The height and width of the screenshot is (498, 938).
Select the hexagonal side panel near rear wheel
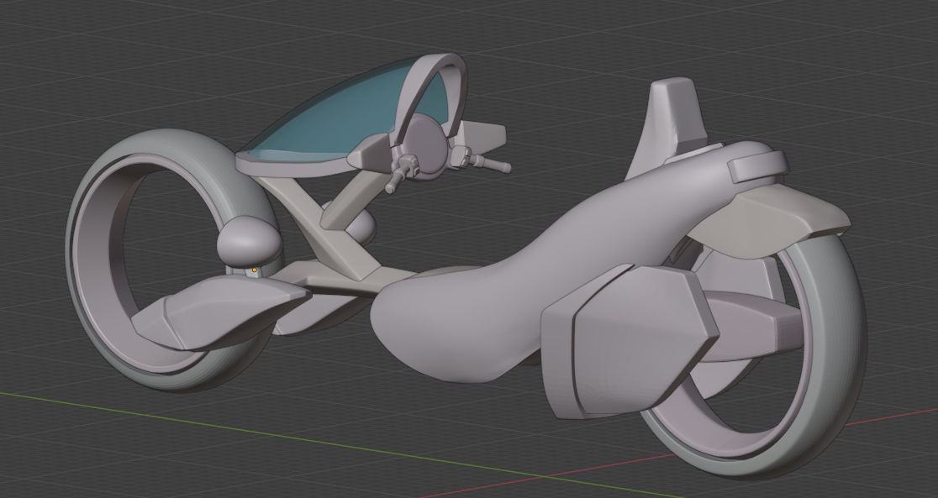tap(631, 341)
